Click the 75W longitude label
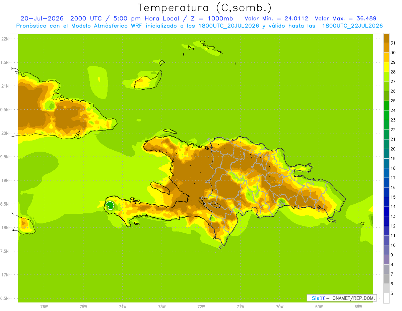The height and width of the screenshot is (311, 402). click(83, 306)
